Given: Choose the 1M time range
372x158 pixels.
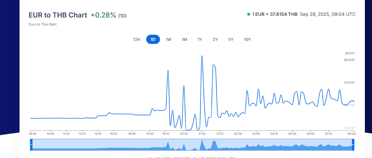Looking at the screenshot, I should point(184,39).
